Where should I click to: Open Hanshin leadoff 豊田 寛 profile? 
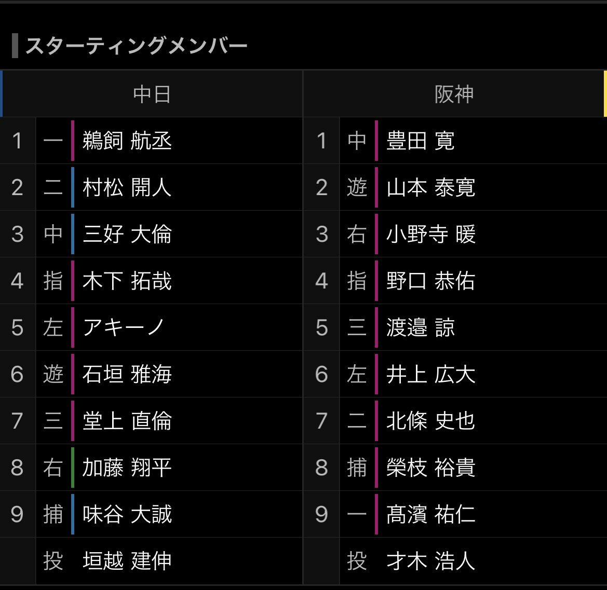tap(421, 141)
